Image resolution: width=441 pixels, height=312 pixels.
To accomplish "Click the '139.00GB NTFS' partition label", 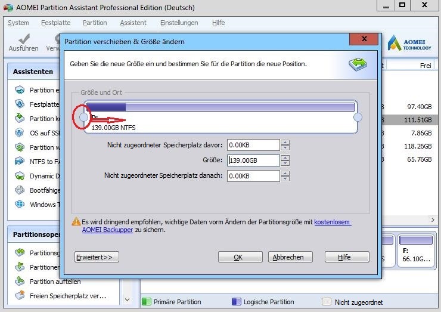I will click(x=113, y=128).
